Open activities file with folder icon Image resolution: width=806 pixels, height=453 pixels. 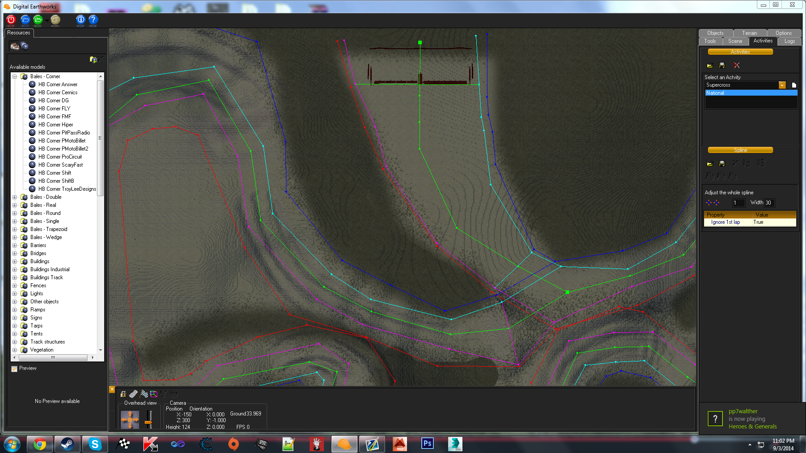pos(710,66)
